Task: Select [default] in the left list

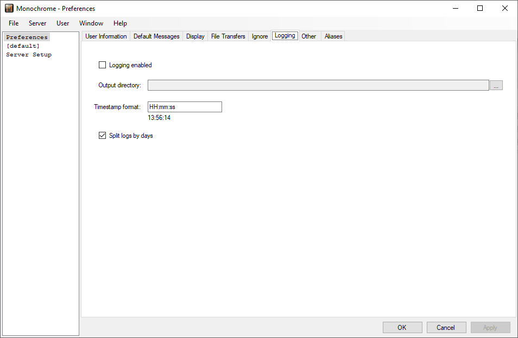Action: [x=23, y=46]
